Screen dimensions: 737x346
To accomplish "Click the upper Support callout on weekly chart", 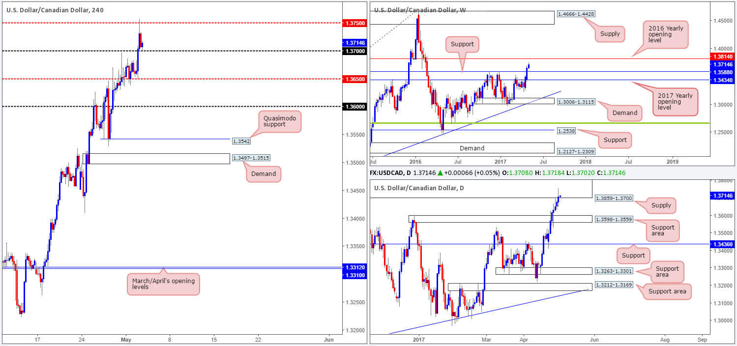I will [462, 44].
